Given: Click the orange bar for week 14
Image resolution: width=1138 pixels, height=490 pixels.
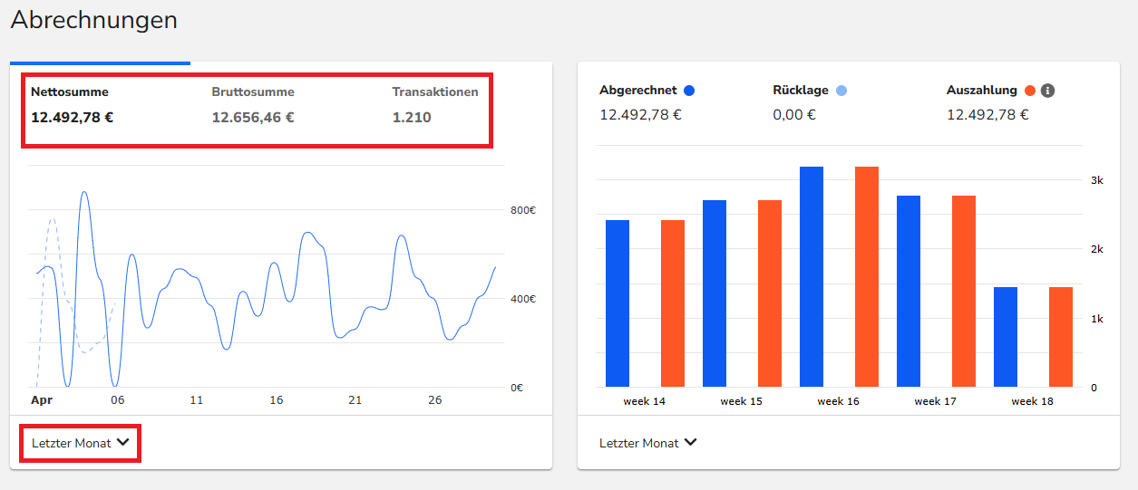Looking at the screenshot, I should coord(673,303).
